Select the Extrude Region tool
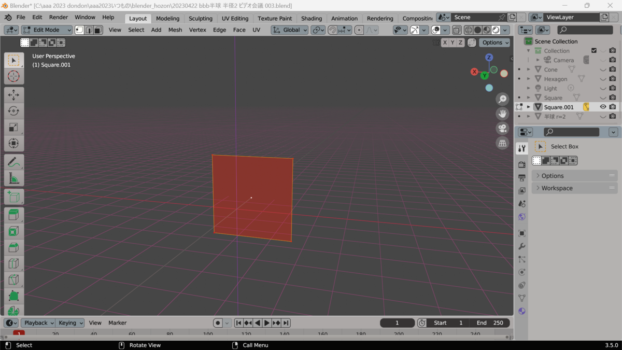Image resolution: width=622 pixels, height=350 pixels. tap(14, 214)
